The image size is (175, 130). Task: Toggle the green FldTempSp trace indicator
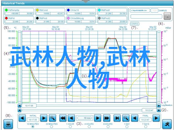pyautogui.click(x=6, y=10)
